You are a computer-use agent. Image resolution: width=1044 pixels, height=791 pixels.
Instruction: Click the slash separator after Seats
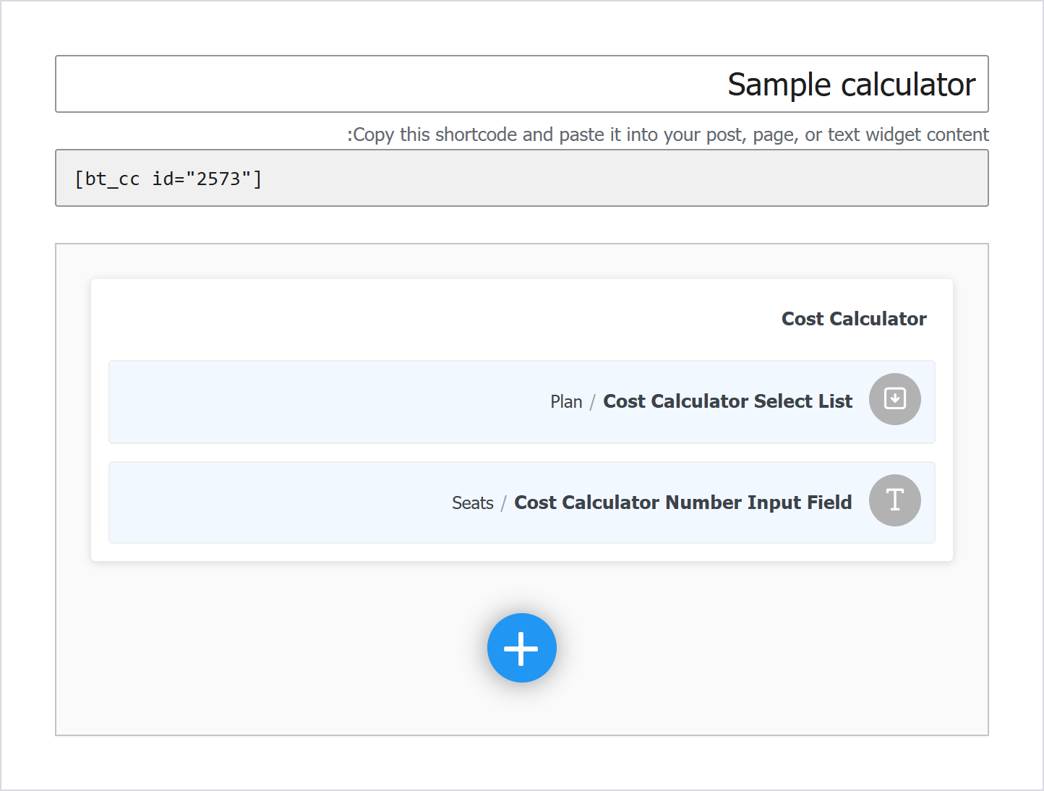[x=504, y=503]
